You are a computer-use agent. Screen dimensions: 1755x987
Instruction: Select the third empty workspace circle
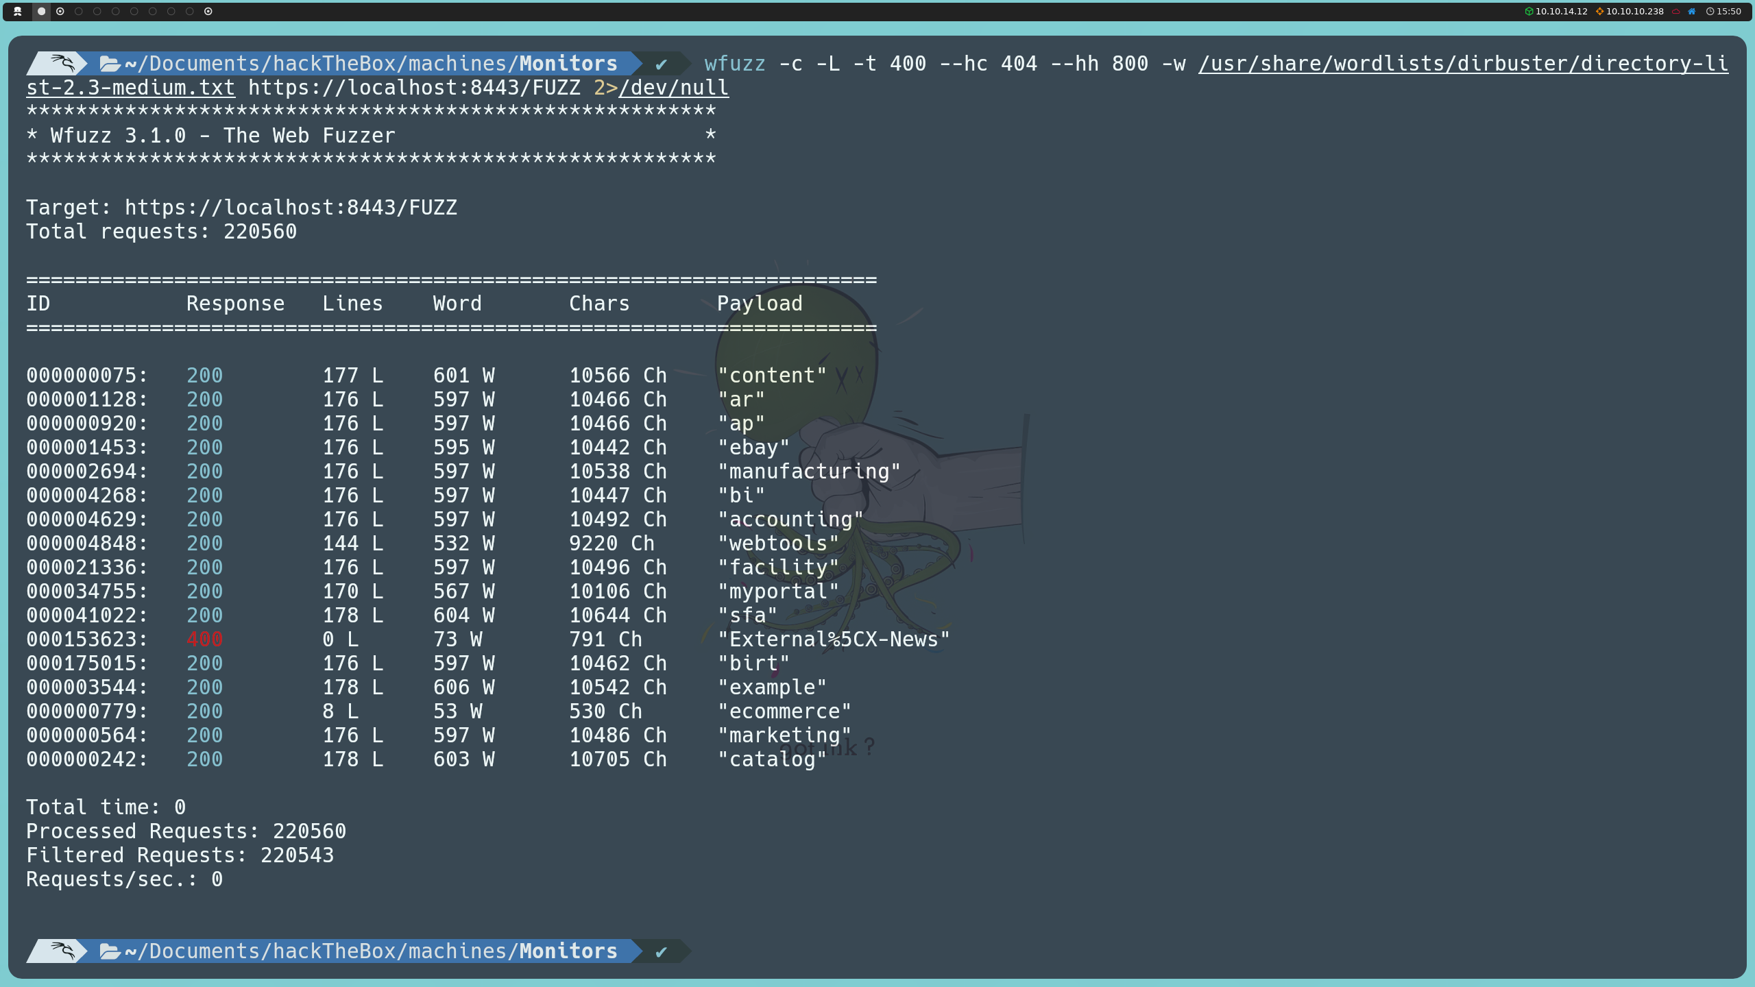116,11
